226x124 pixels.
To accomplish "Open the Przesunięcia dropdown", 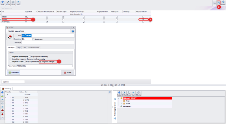I will tap(71, 66).
